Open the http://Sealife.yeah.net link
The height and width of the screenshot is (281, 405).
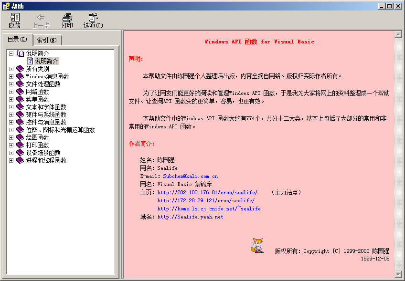point(191,217)
